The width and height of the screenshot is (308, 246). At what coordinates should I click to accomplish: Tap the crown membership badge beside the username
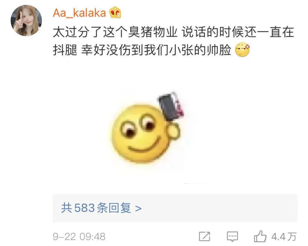[x=115, y=13]
